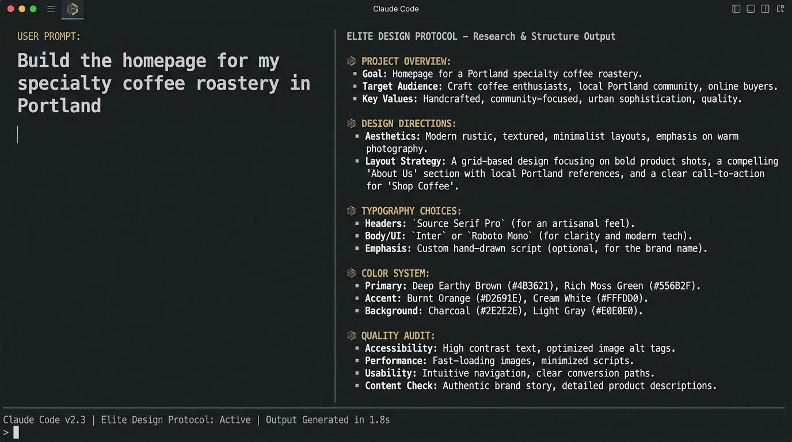
Task: Click the ELITE DESIGN PROTOCOL heading
Action: coord(481,36)
